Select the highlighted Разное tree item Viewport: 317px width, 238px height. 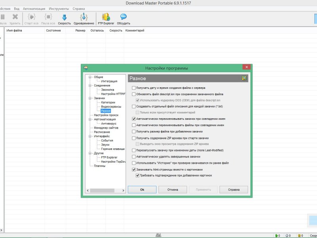106,111
